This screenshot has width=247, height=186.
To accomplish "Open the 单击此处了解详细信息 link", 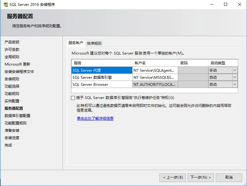I will coord(95,119).
